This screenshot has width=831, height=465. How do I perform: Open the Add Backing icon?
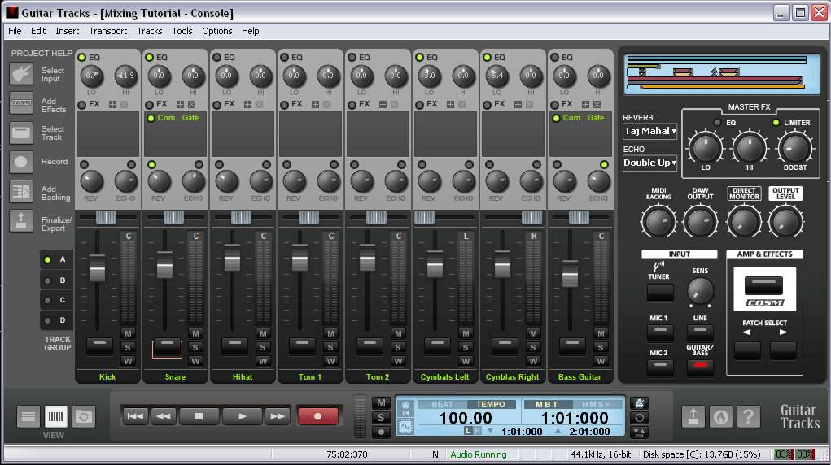[21, 192]
